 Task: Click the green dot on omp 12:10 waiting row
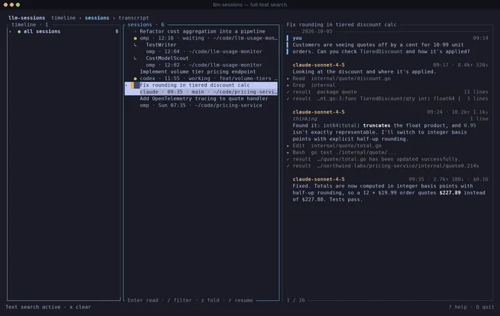(x=135, y=38)
